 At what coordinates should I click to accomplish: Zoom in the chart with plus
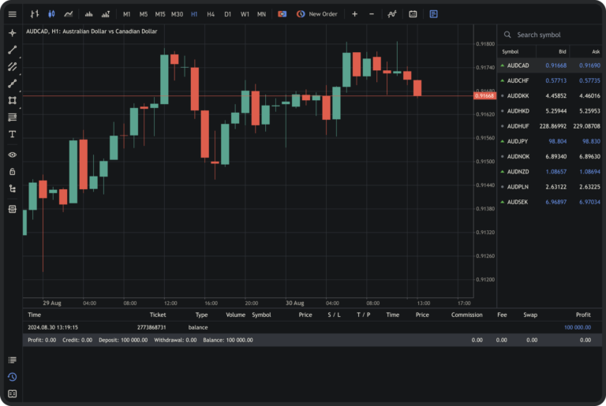click(354, 14)
